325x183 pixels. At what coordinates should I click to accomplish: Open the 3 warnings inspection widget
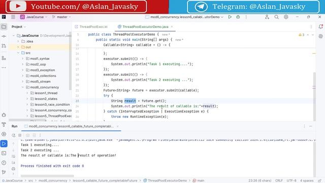pyautogui.click(x=301, y=35)
